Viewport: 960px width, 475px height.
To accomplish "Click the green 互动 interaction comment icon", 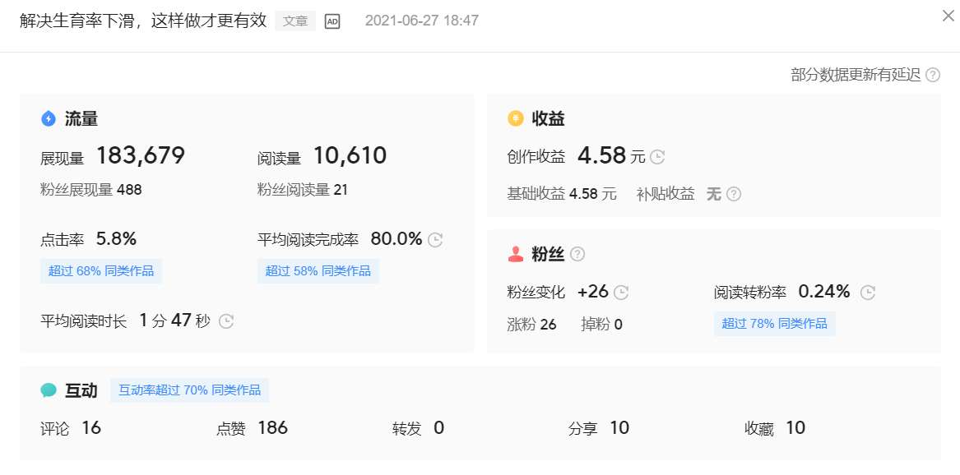I will click(x=48, y=390).
